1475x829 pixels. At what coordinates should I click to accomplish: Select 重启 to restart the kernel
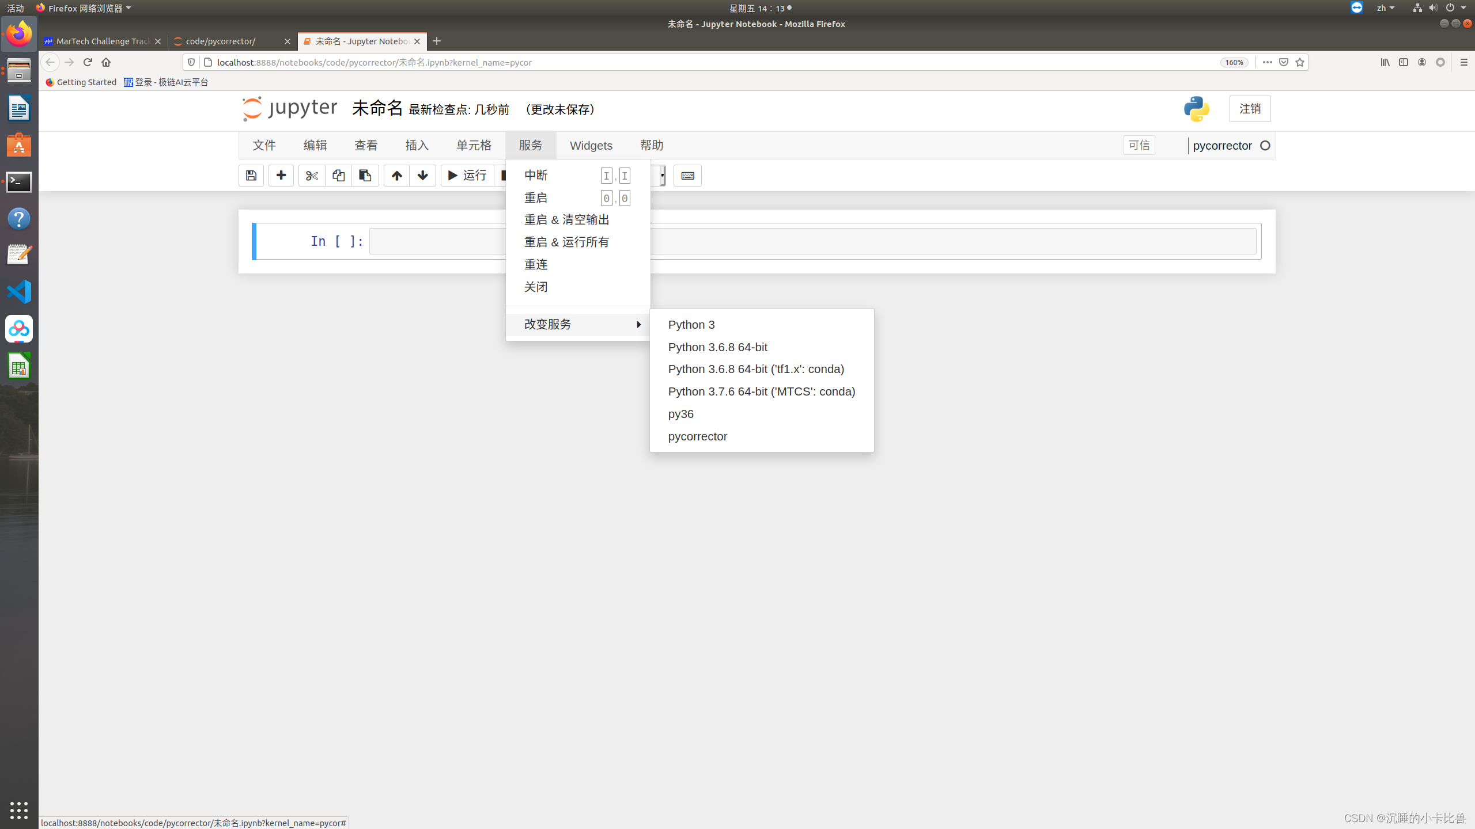click(x=578, y=198)
